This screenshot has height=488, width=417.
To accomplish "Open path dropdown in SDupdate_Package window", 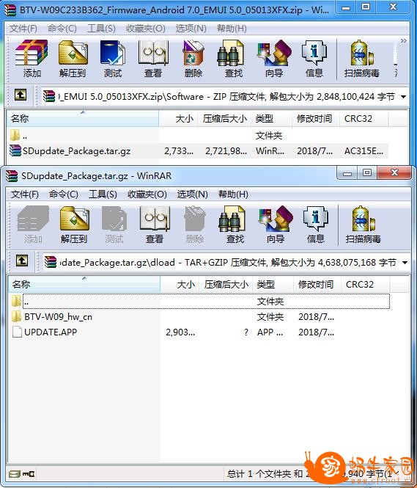I will 405,263.
